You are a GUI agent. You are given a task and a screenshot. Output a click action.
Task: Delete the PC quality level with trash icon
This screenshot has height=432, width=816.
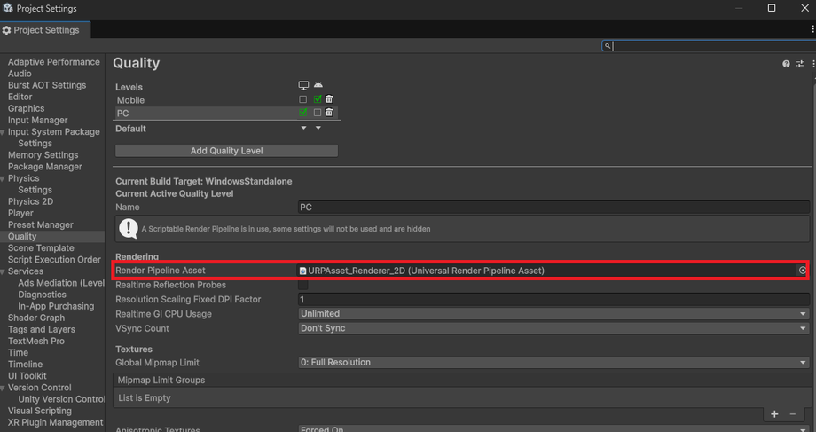[x=329, y=112]
